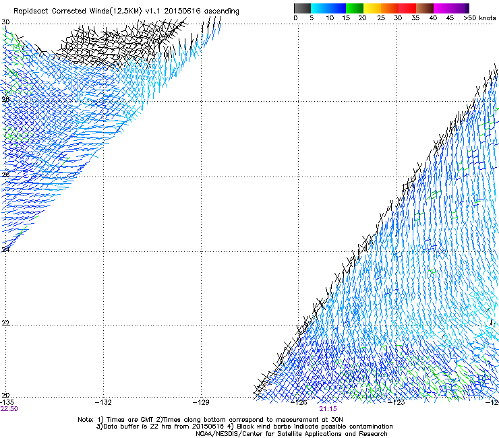Image resolution: width=499 pixels, height=438 pixels.
Task: Click the cyan-blue 5-15 knots legend segment
Action: tap(328, 8)
